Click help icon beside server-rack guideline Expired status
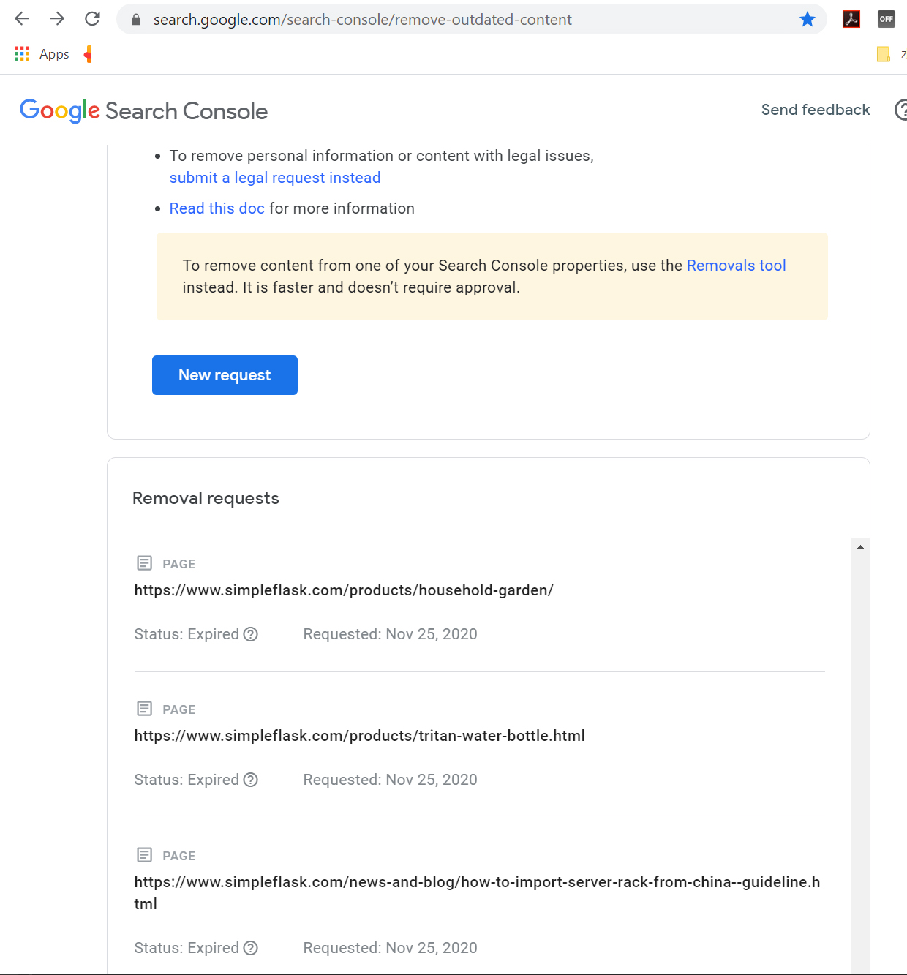The width and height of the screenshot is (907, 975). click(x=251, y=948)
